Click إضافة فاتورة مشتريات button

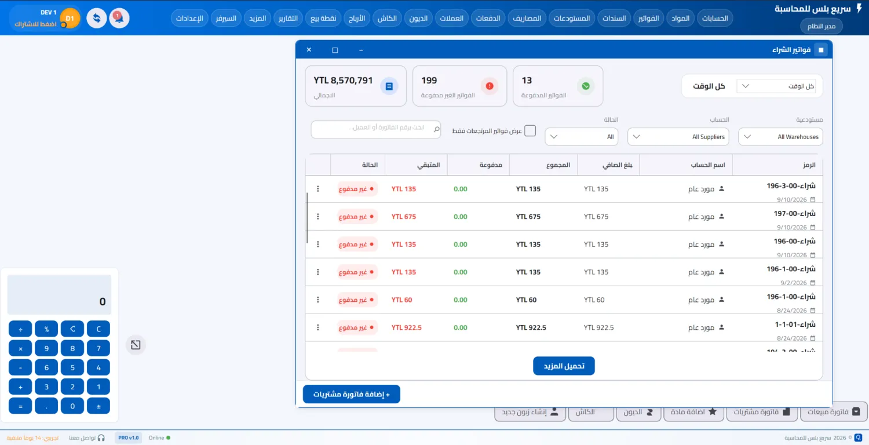352,394
